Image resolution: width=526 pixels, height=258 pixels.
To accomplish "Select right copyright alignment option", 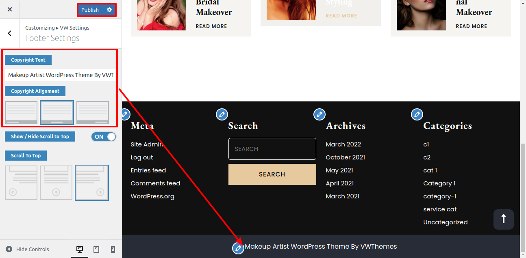I will 93,112.
